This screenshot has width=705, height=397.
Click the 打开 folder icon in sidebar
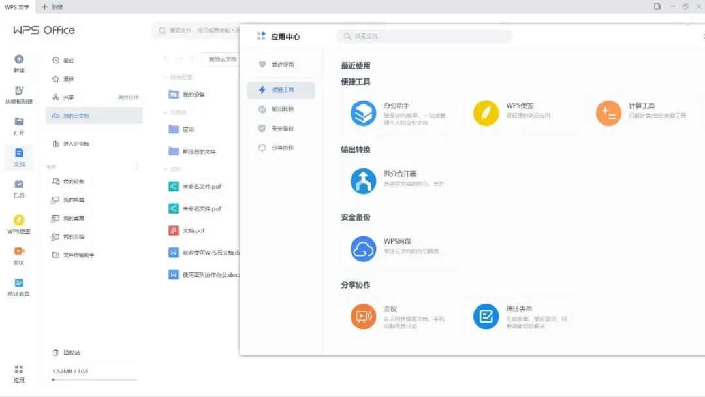click(19, 121)
